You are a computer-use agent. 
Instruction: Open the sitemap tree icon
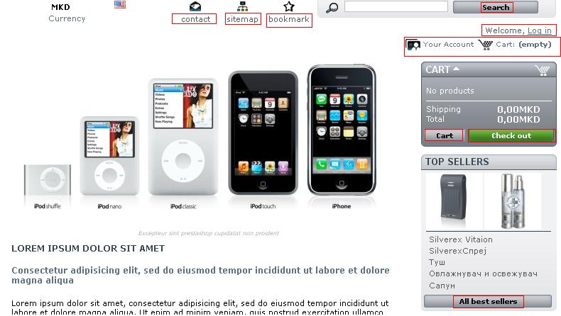(243, 6)
